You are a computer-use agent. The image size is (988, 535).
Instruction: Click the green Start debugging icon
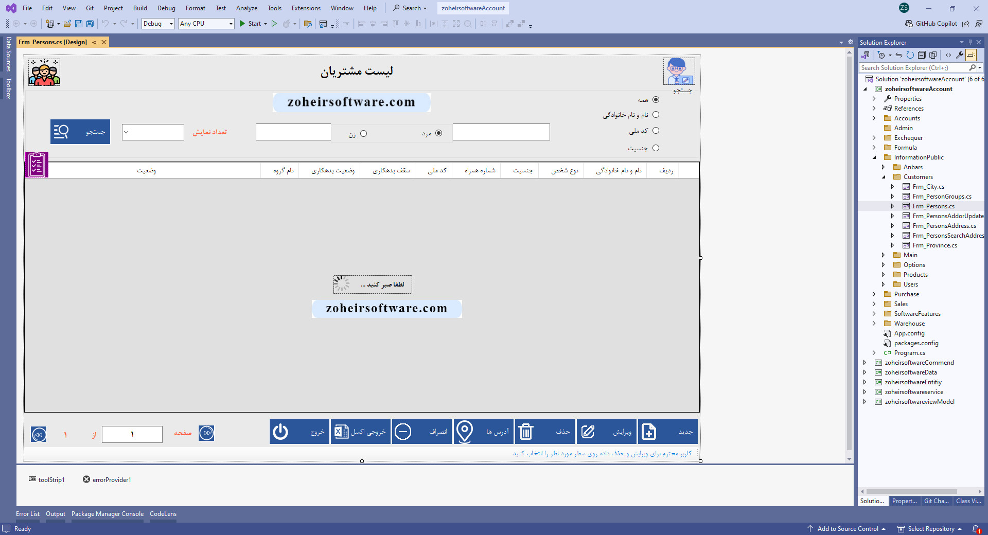click(242, 24)
